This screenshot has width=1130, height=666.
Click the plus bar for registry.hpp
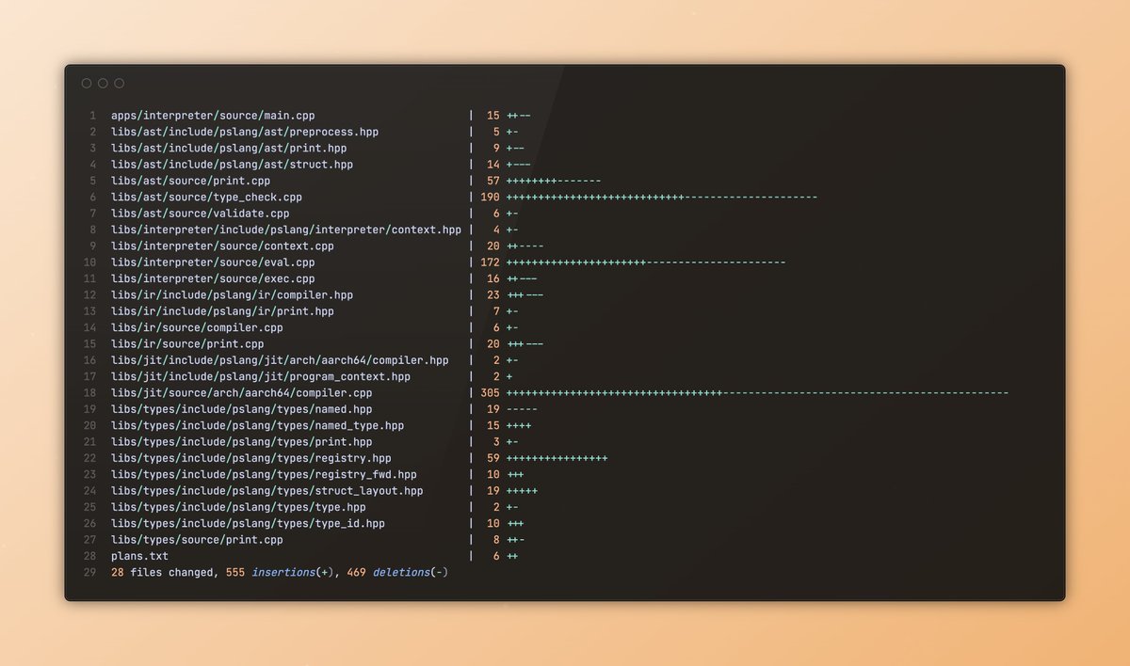557,458
